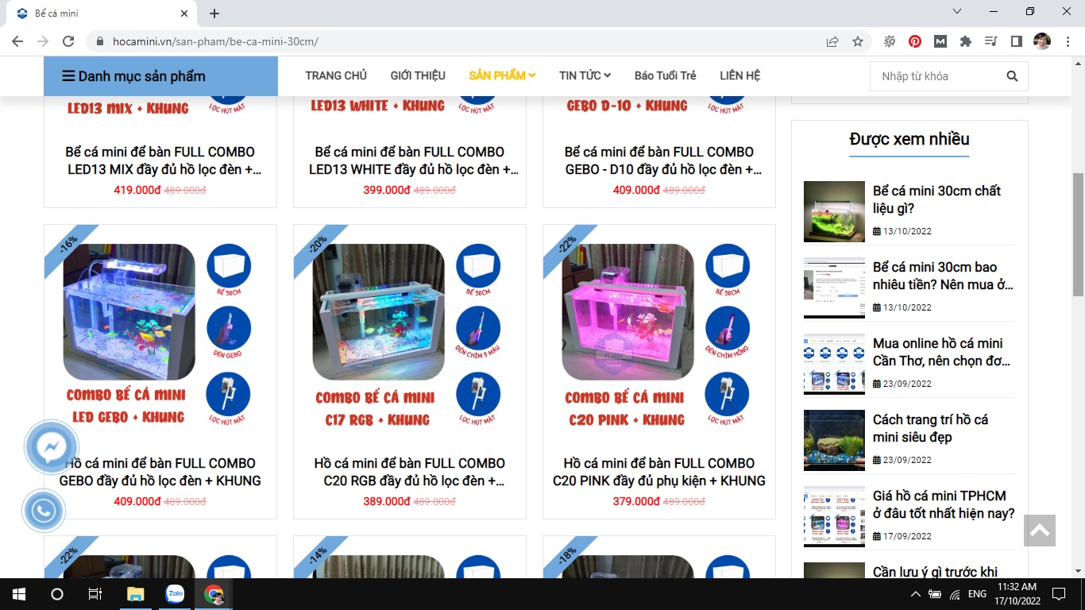Open article Bể cá mini 30cm bao nhiêu tiền

[943, 276]
